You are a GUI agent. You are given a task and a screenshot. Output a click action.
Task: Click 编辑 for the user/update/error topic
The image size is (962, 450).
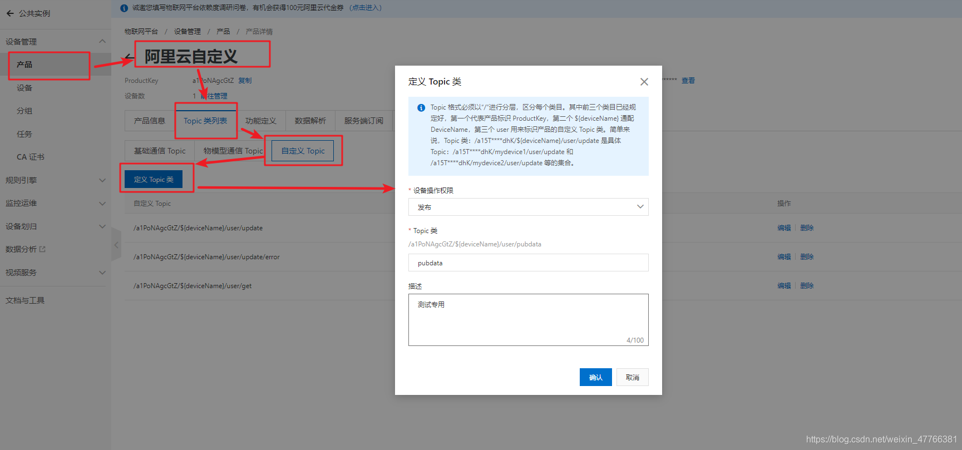click(784, 257)
